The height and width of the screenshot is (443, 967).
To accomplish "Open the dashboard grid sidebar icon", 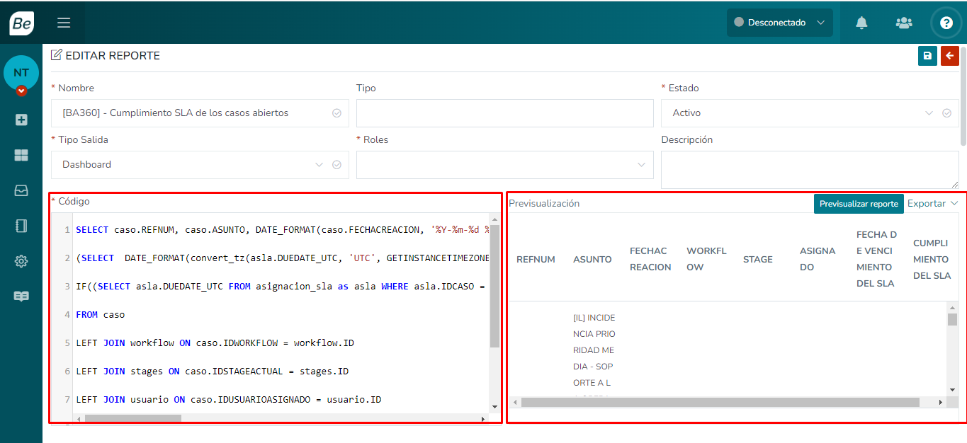I will coord(21,155).
